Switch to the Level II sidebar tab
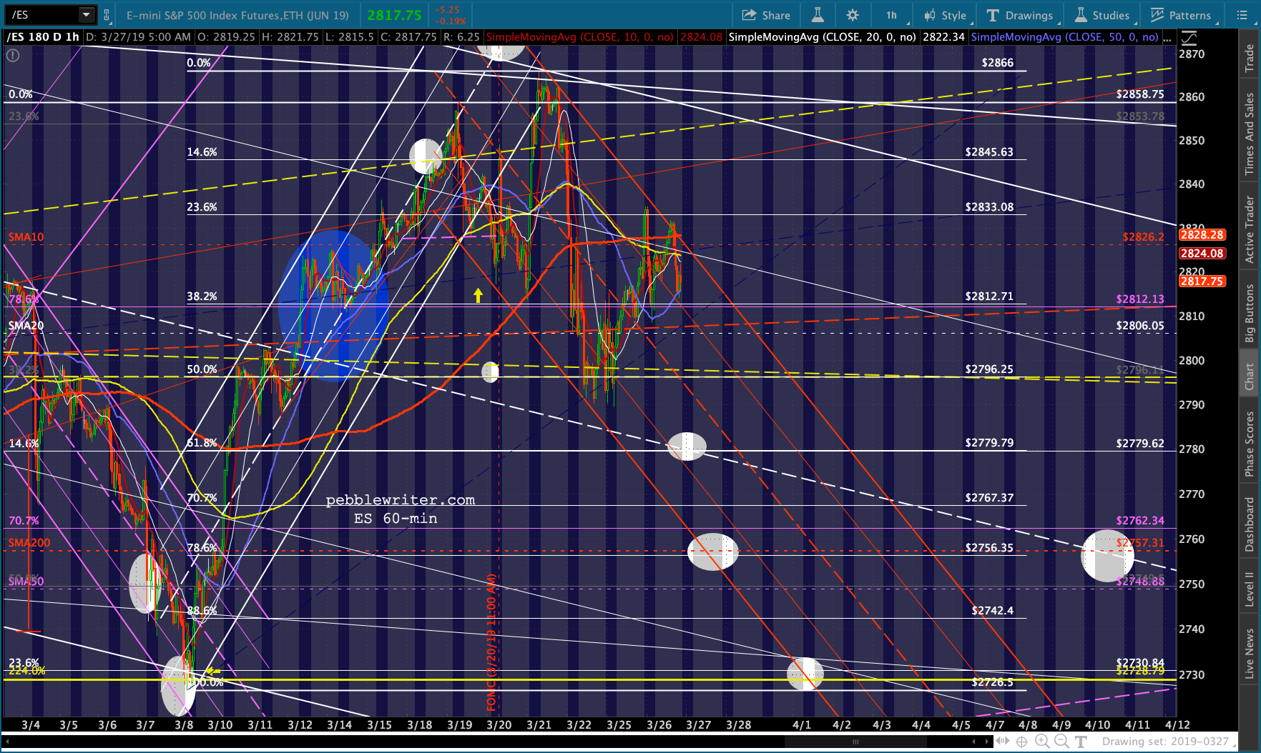The image size is (1261, 753). [1250, 589]
